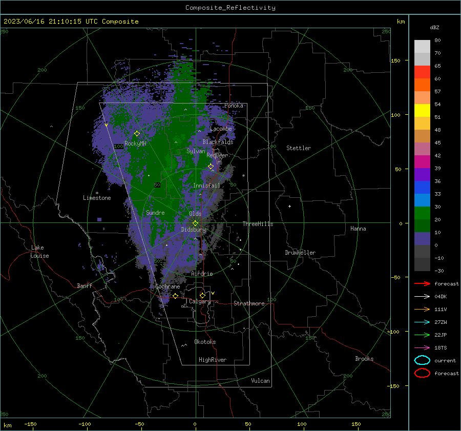Select the indigo 10 dBZ color swatch
The height and width of the screenshot is (431, 461).
pyautogui.click(x=422, y=239)
